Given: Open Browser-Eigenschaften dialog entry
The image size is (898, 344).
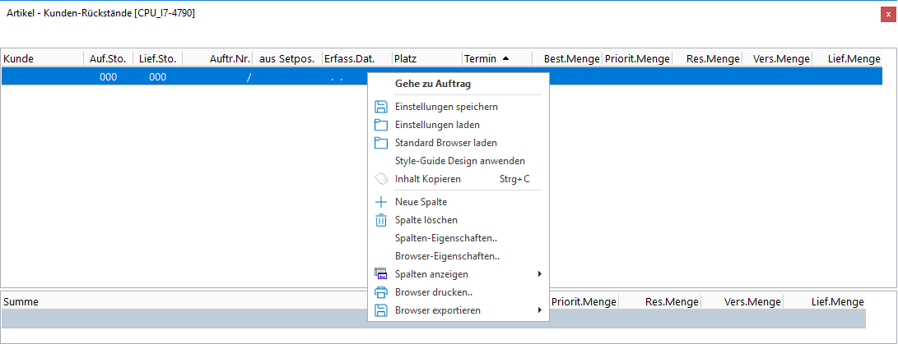Looking at the screenshot, I should click(447, 256).
